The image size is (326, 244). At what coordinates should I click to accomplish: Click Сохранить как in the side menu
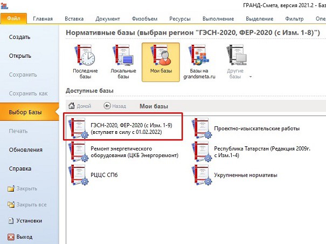pyautogui.click(x=28, y=93)
